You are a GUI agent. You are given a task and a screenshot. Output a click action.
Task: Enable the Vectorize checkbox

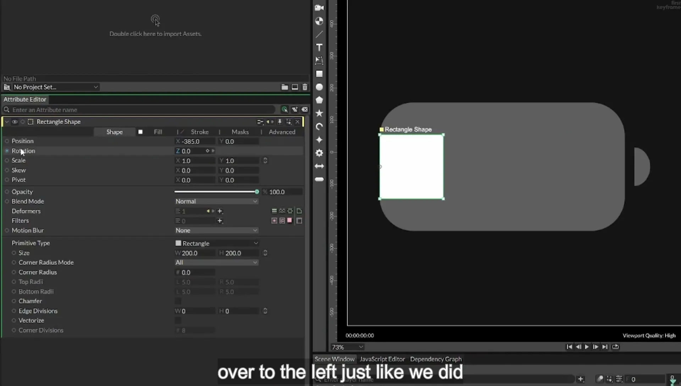click(178, 320)
